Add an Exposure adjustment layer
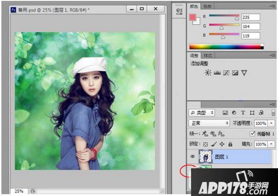 235,73
